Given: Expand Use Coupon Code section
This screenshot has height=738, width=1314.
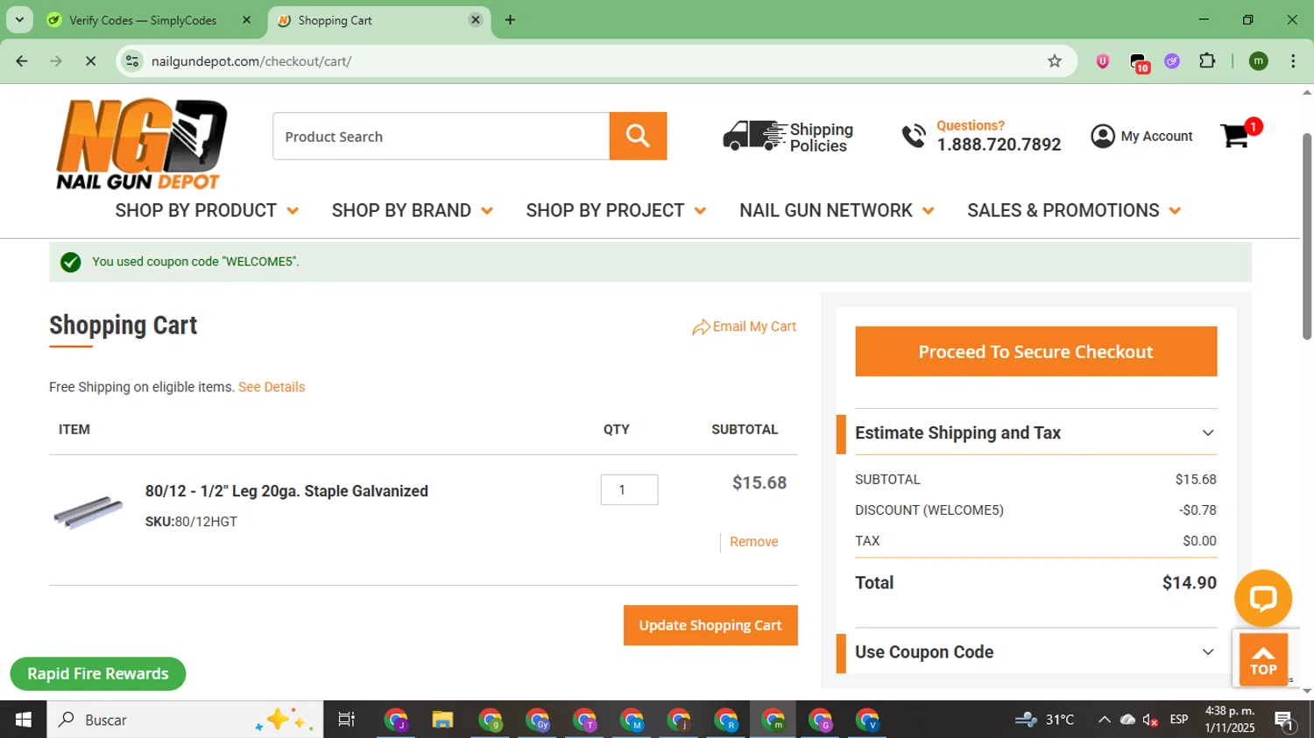Looking at the screenshot, I should point(1035,652).
